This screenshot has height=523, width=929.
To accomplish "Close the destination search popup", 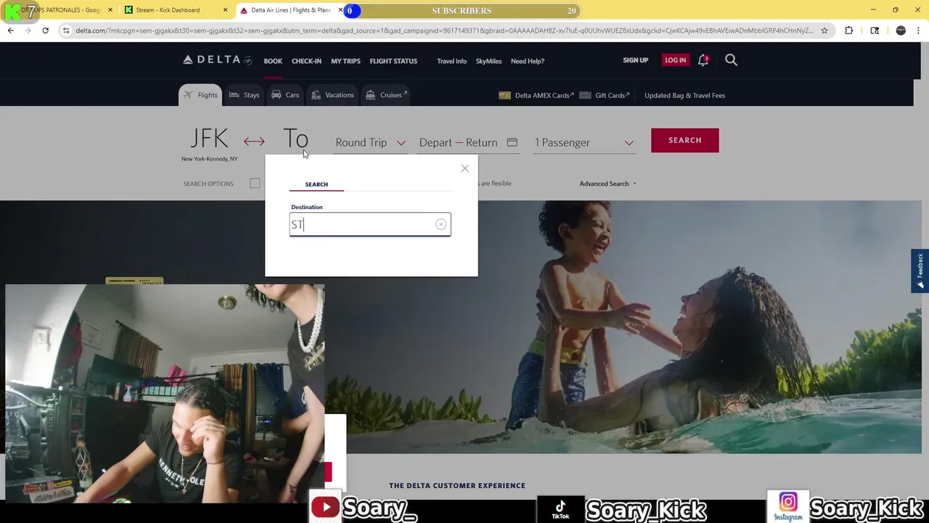I will coord(465,169).
